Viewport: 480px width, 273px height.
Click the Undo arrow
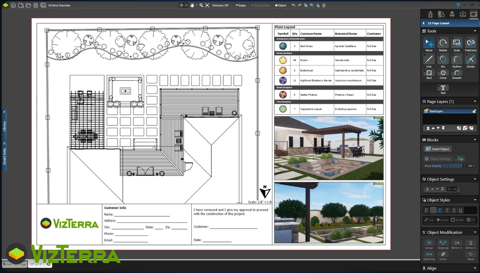coord(293,5)
